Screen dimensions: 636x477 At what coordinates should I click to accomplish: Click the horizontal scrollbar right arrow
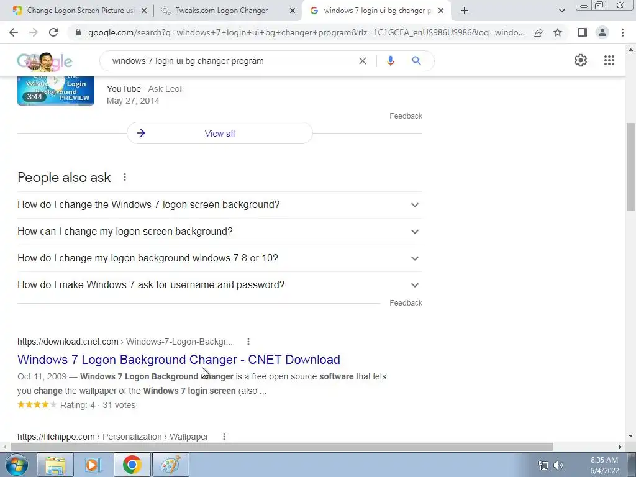pos(620,447)
